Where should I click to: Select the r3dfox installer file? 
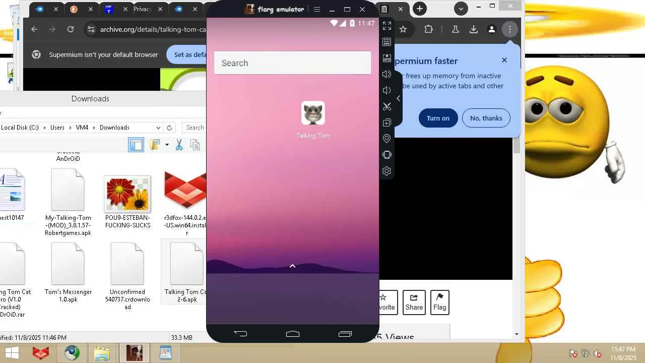tap(185, 202)
